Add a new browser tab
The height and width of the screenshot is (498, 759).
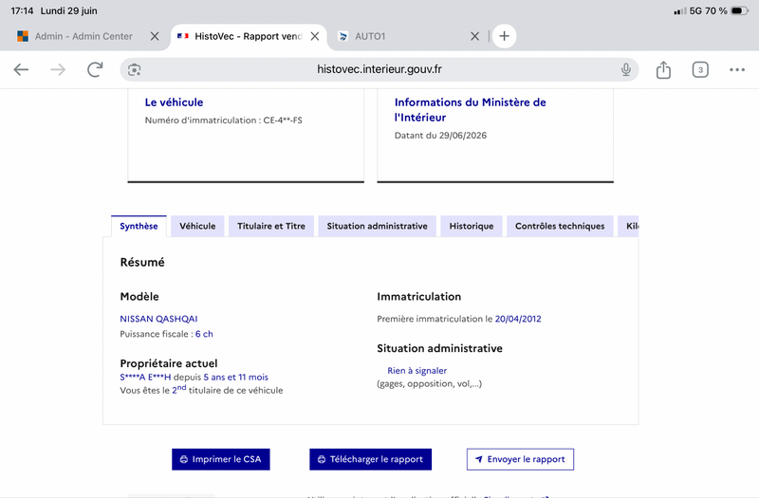click(x=504, y=36)
